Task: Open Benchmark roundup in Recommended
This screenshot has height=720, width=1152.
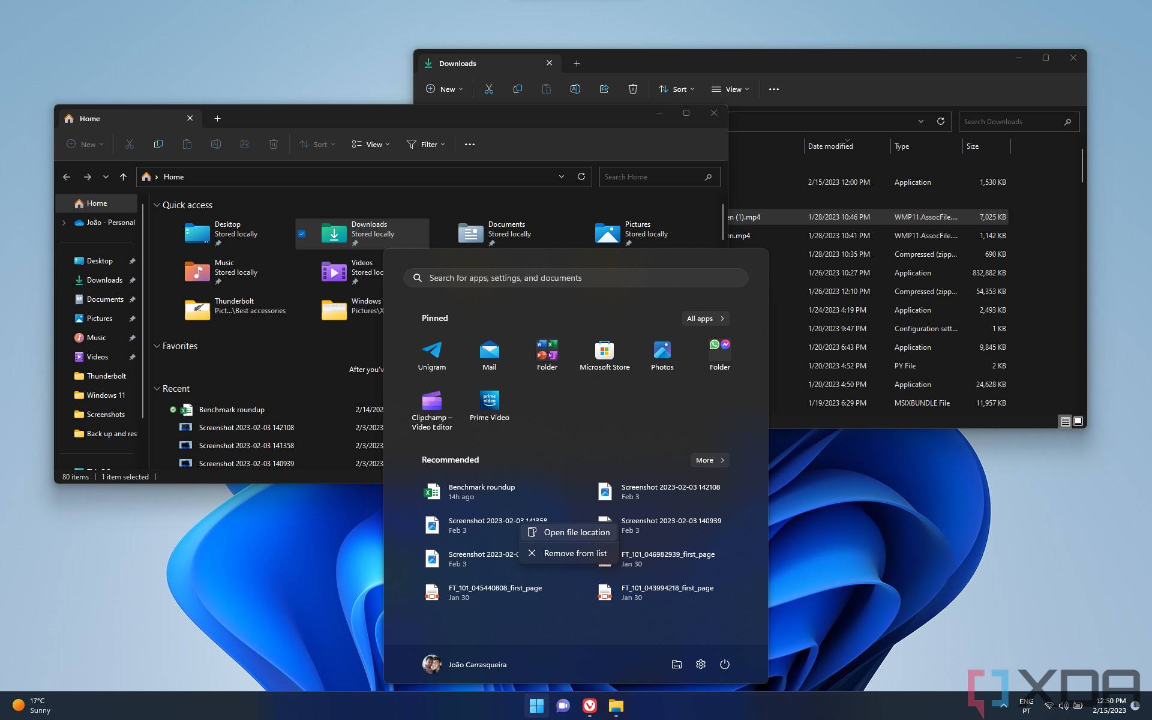Action: pyautogui.click(x=490, y=492)
